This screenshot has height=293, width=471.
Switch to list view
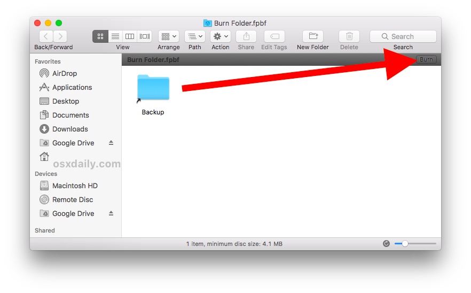115,36
